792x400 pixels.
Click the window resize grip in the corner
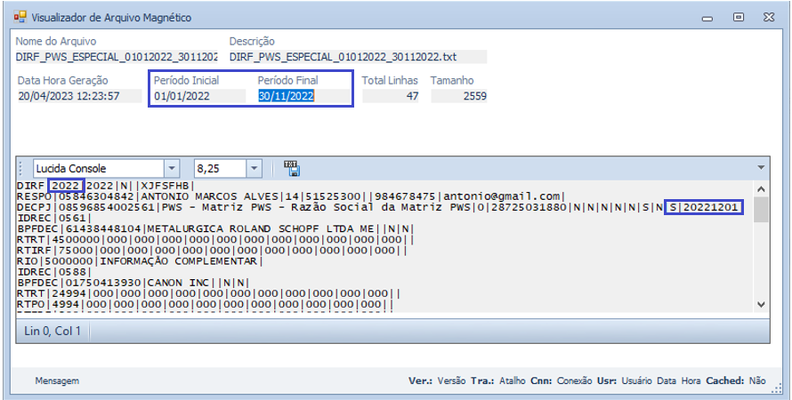pyautogui.click(x=778, y=389)
